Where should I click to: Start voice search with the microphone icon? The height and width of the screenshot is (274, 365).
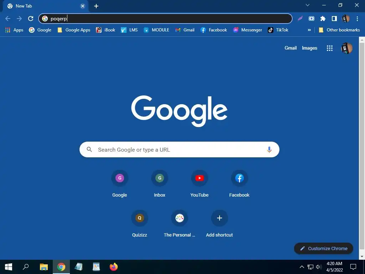269,149
